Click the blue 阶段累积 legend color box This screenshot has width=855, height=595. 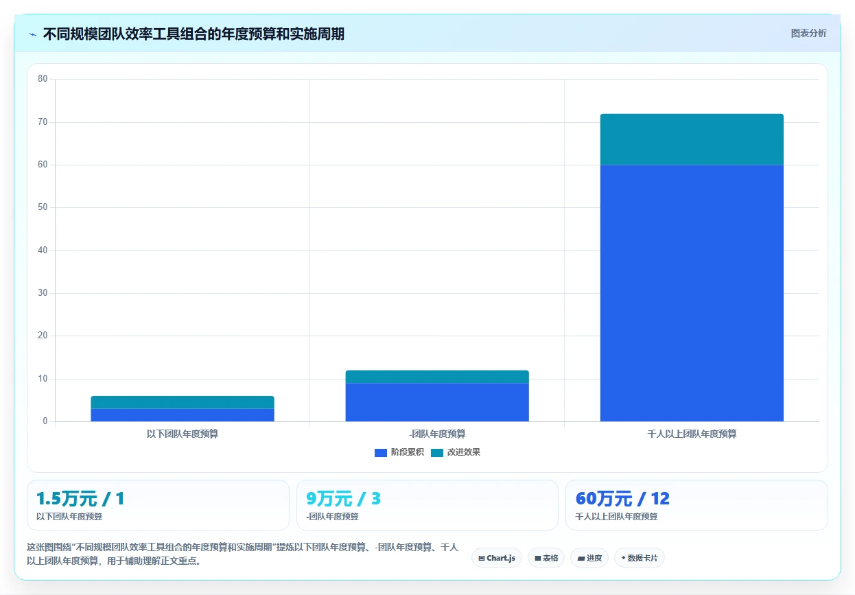[381, 452]
